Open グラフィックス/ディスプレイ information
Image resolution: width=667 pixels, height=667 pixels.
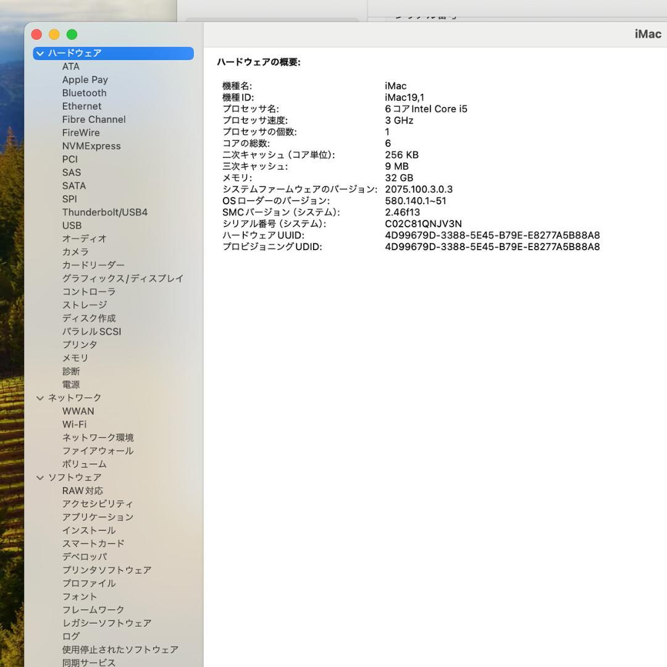(122, 279)
